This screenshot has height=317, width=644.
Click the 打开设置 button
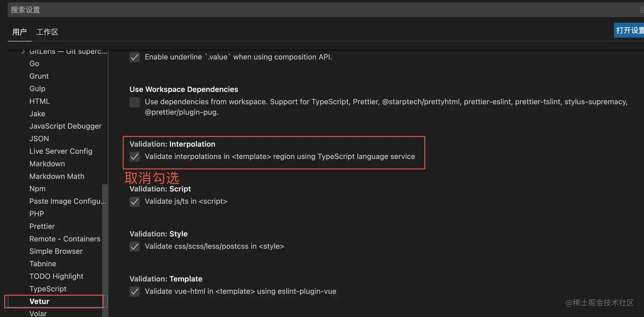pos(630,31)
